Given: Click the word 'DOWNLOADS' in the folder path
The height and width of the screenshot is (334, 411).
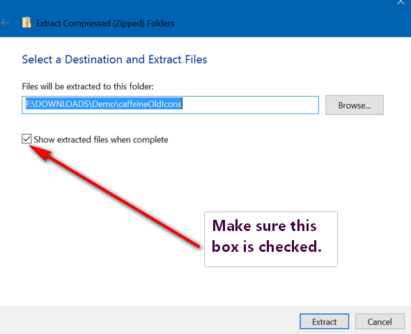Looking at the screenshot, I should click(62, 104).
